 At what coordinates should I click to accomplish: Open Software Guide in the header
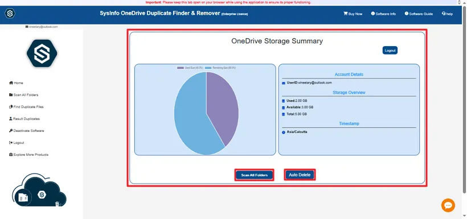point(419,14)
